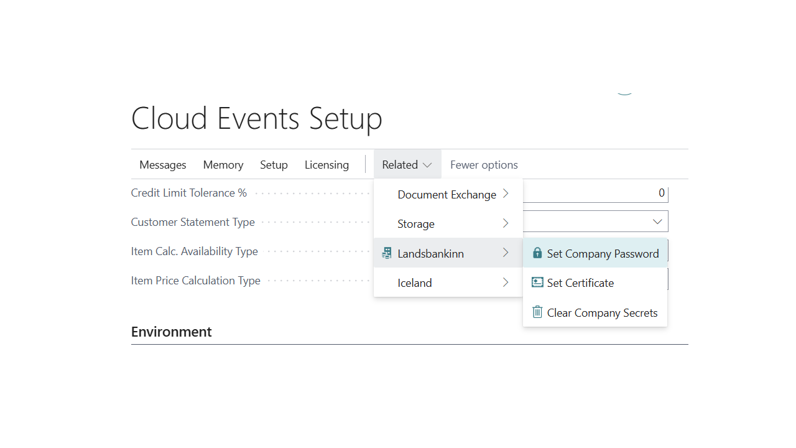Click the Environment section heading
The image size is (796, 448).
pos(171,332)
